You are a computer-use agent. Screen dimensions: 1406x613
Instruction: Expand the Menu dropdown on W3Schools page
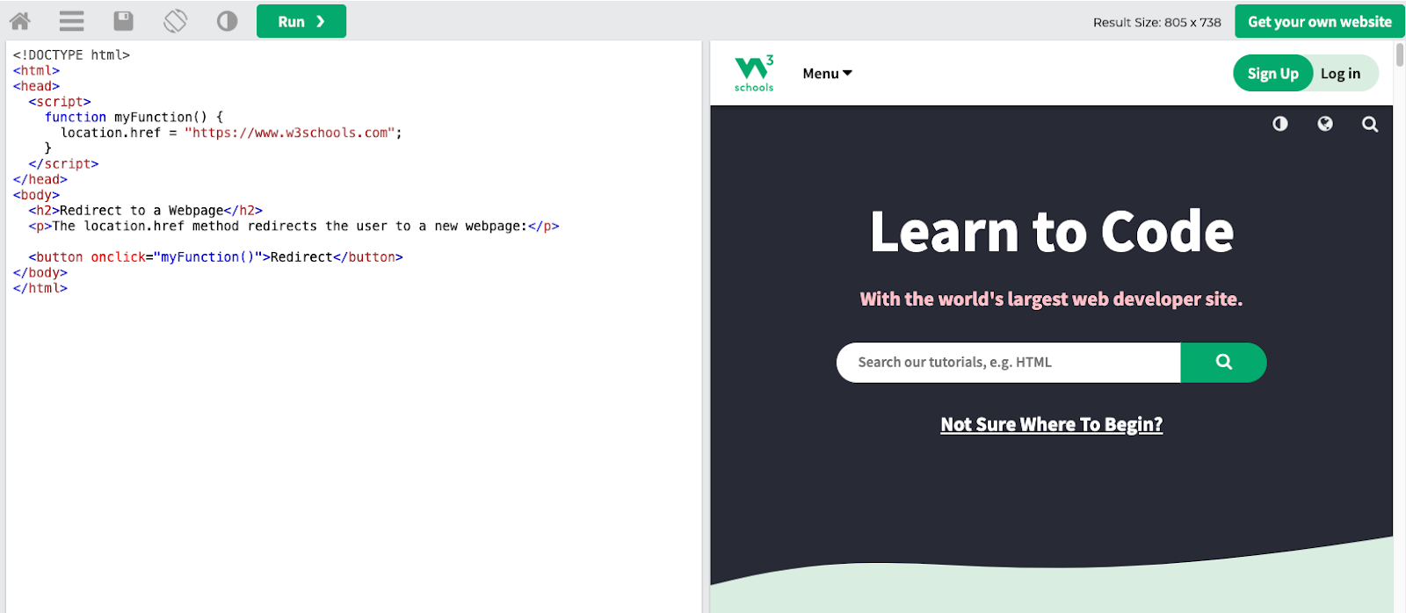coord(827,74)
